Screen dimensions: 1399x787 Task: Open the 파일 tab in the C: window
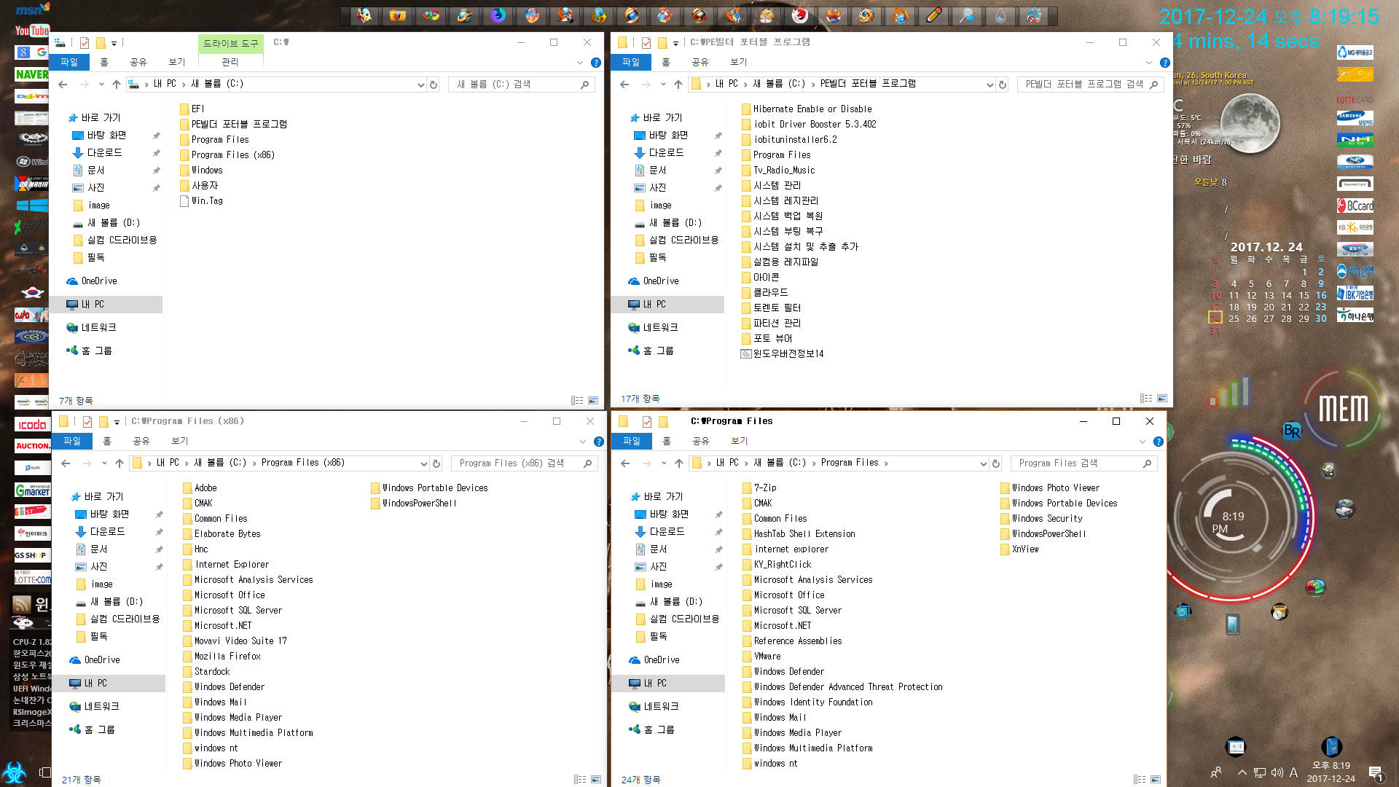coord(69,63)
